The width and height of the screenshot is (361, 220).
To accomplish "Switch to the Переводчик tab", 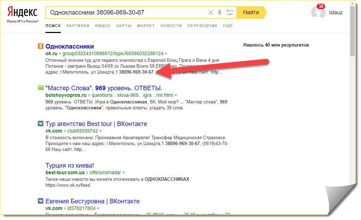I will (202, 26).
